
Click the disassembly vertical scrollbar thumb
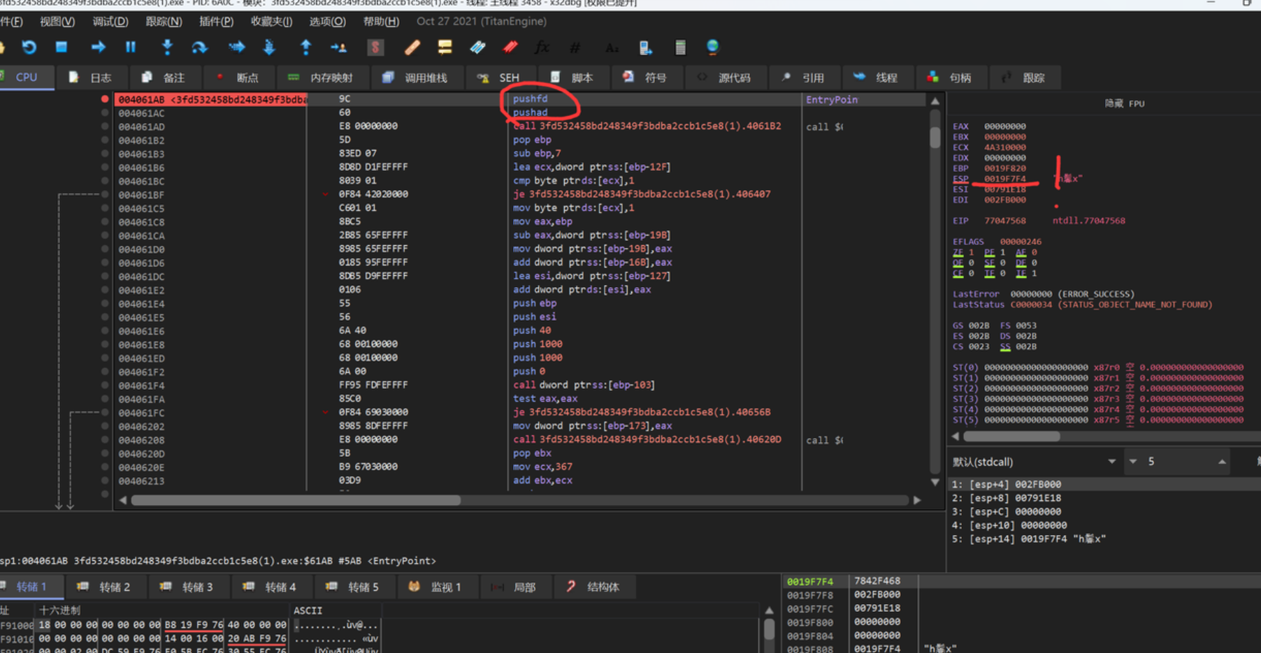tap(935, 137)
